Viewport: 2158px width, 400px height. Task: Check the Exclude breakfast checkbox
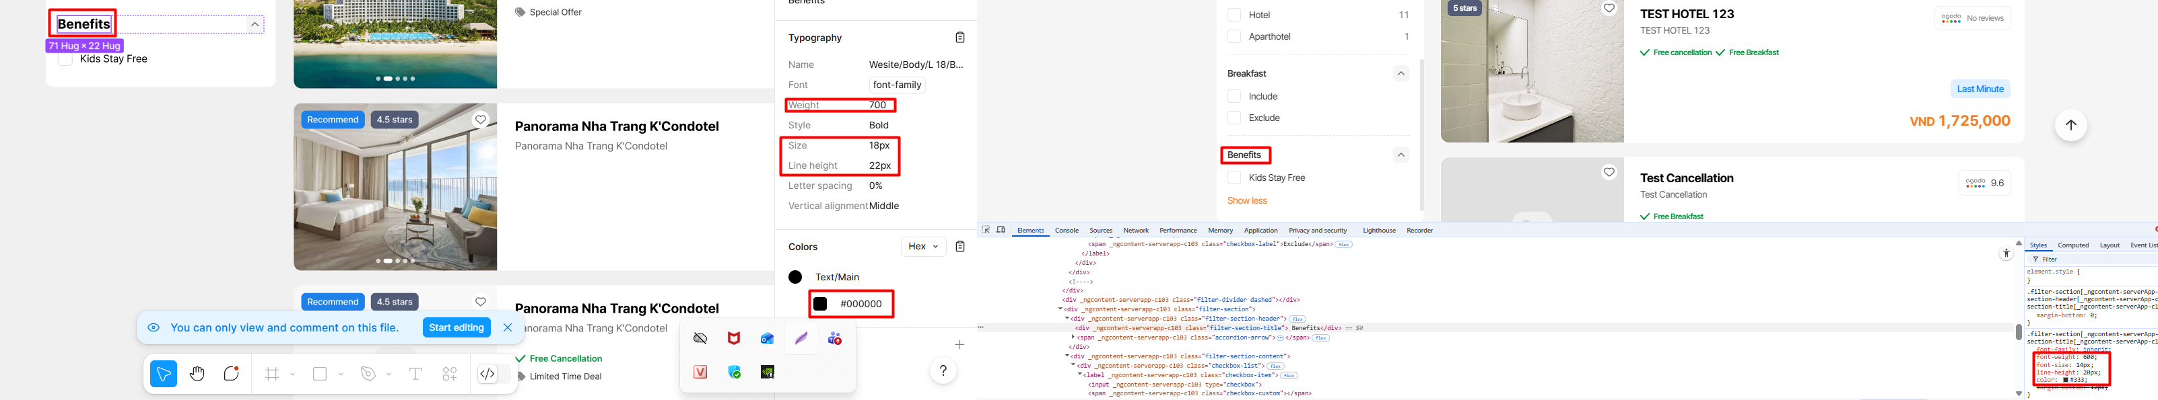pos(1234,118)
